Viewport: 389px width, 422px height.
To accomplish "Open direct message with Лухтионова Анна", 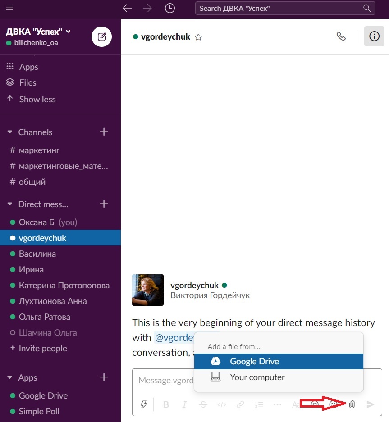I will click(53, 301).
